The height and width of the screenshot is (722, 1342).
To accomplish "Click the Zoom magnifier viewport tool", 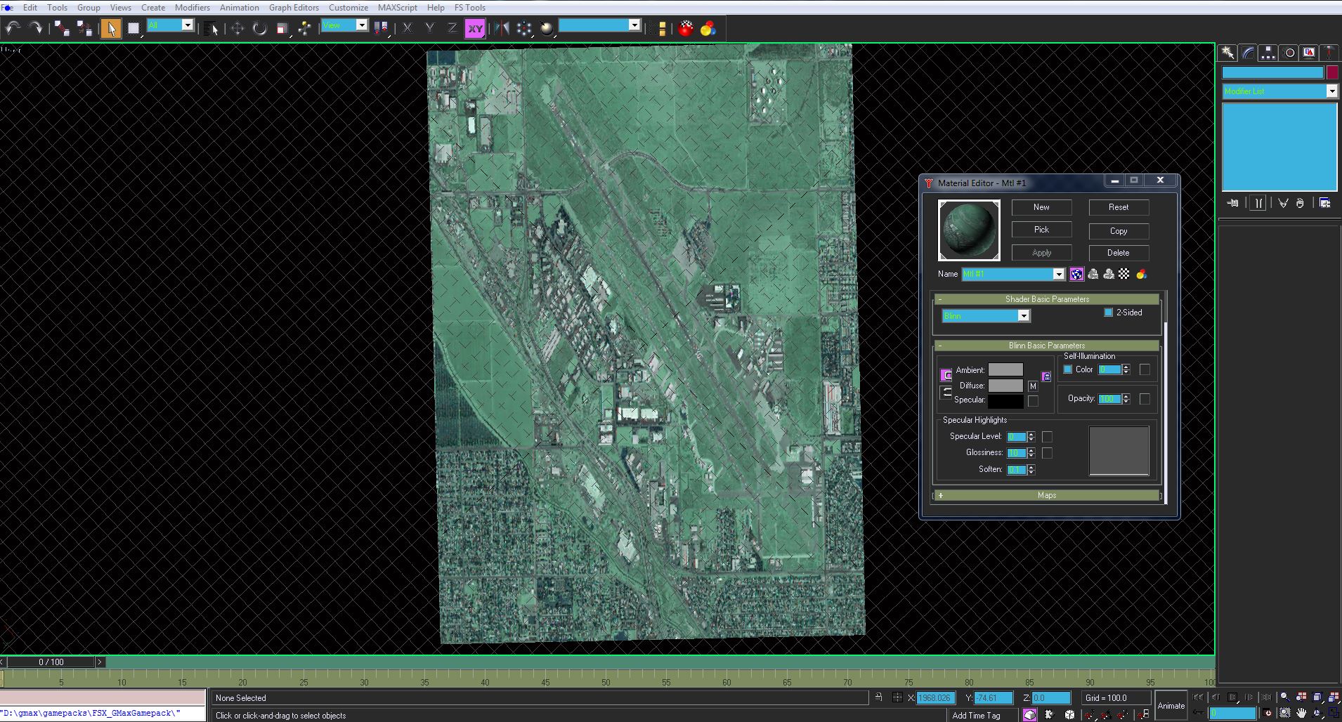I will point(1284,697).
